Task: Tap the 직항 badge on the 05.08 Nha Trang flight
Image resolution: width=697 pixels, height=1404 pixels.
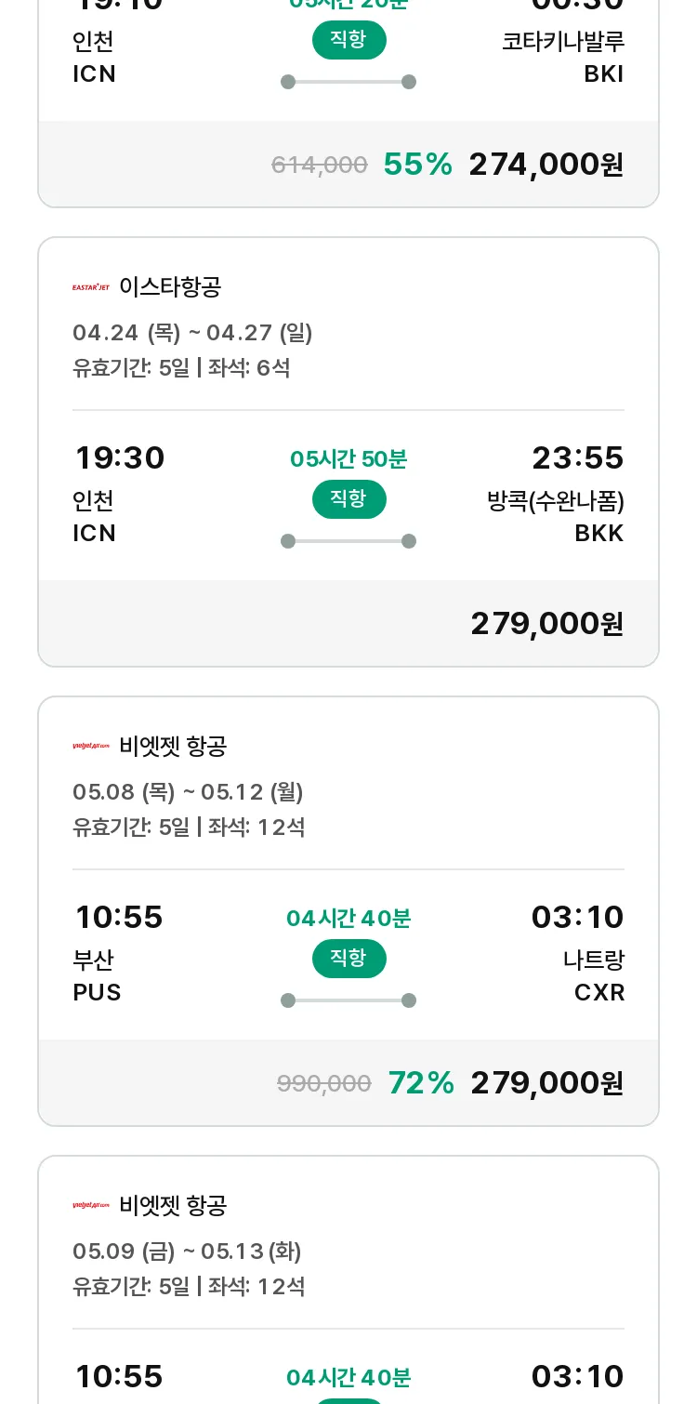Action: pyautogui.click(x=348, y=959)
